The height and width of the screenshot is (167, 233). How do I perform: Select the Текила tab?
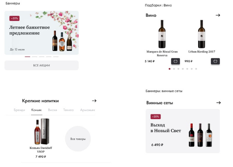(68, 110)
